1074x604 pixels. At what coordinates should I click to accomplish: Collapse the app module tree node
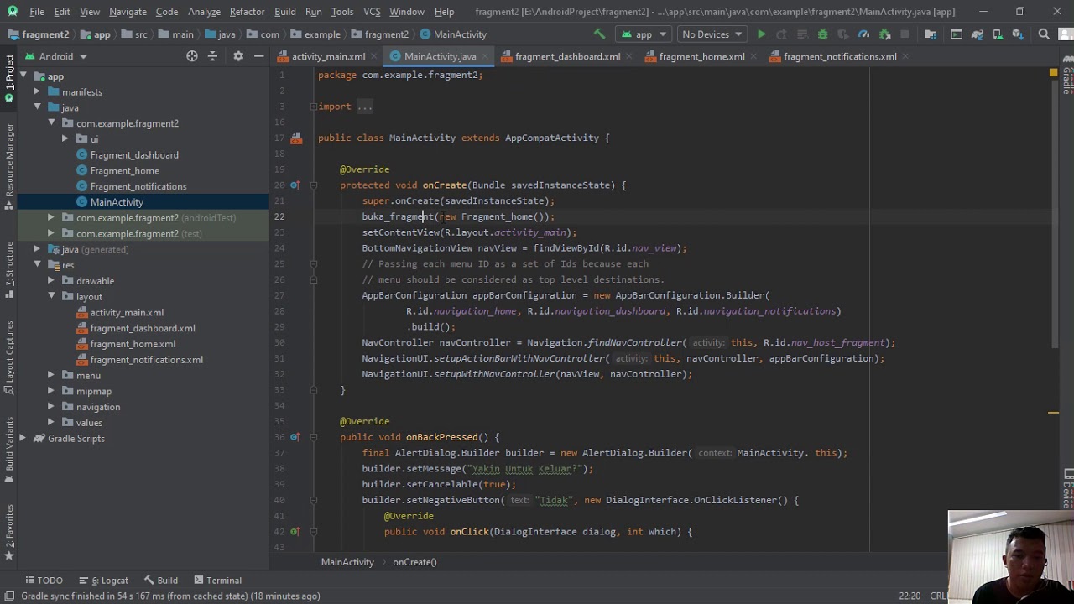coord(23,76)
